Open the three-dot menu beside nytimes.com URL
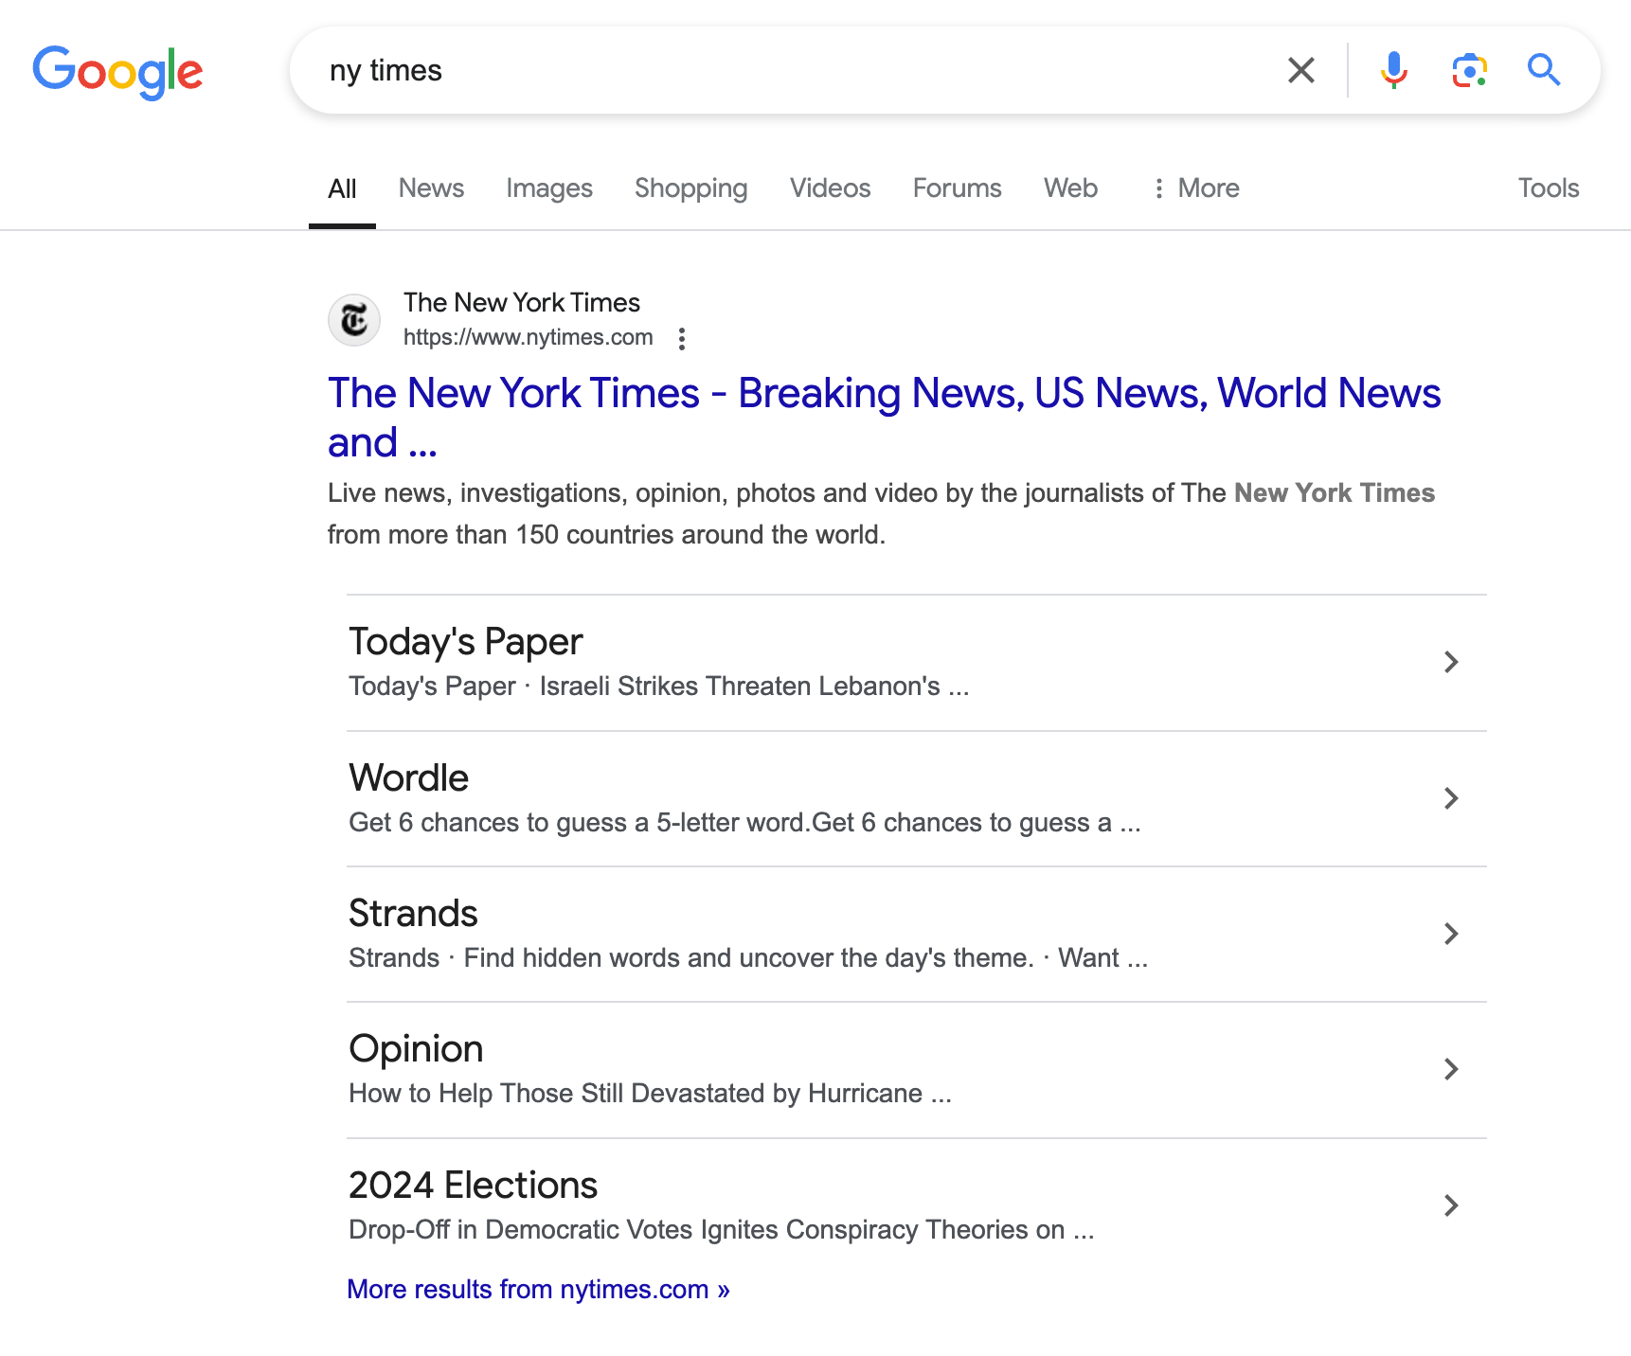 coord(682,339)
